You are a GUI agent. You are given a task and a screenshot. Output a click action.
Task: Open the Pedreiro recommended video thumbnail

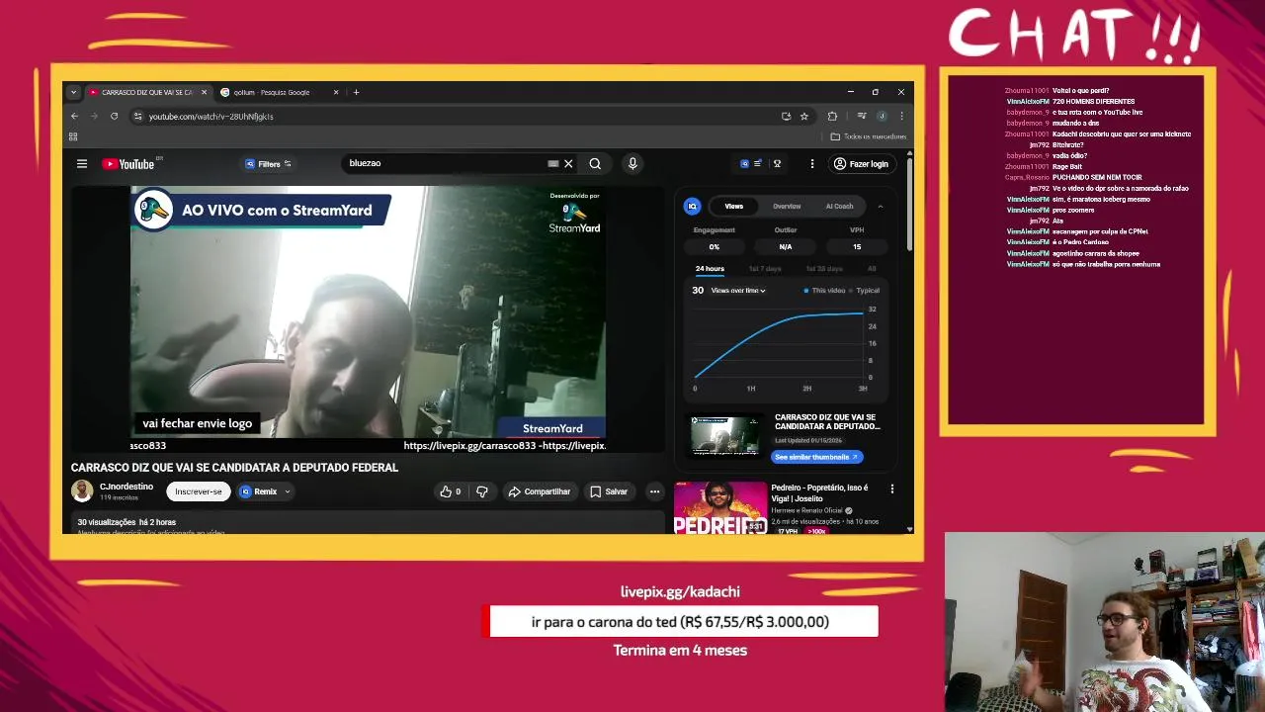(x=720, y=508)
